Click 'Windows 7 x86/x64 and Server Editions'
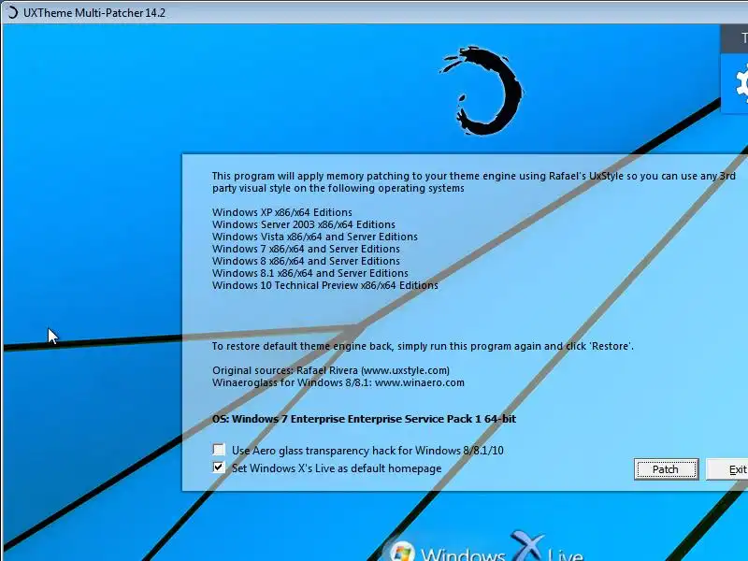 [x=306, y=249]
